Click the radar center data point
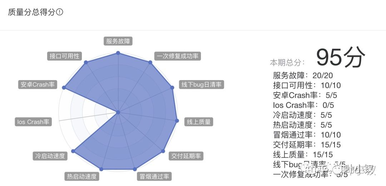 pyautogui.click(x=118, y=112)
